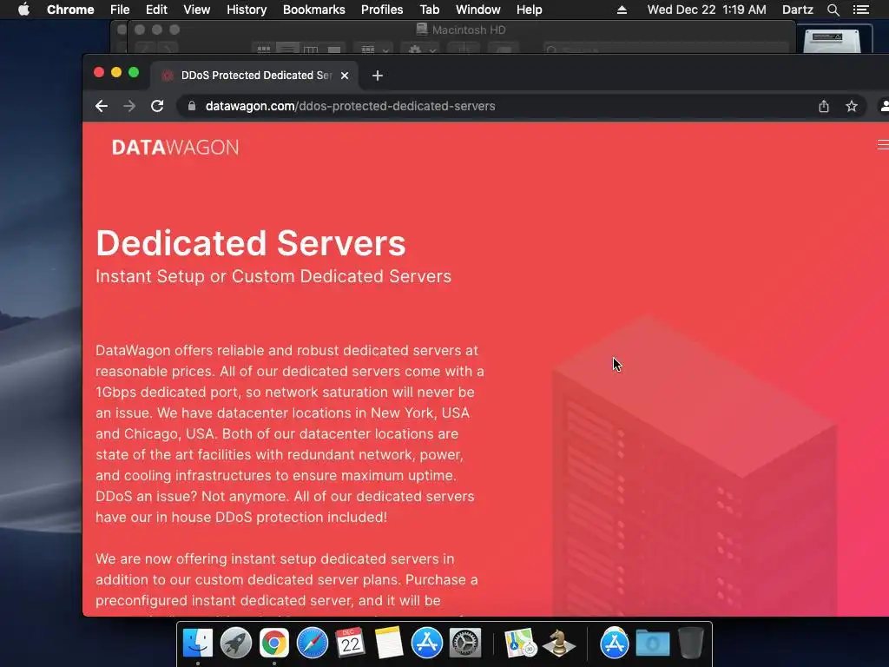The image size is (889, 667).
Task: Open the Help menu
Action: click(529, 10)
